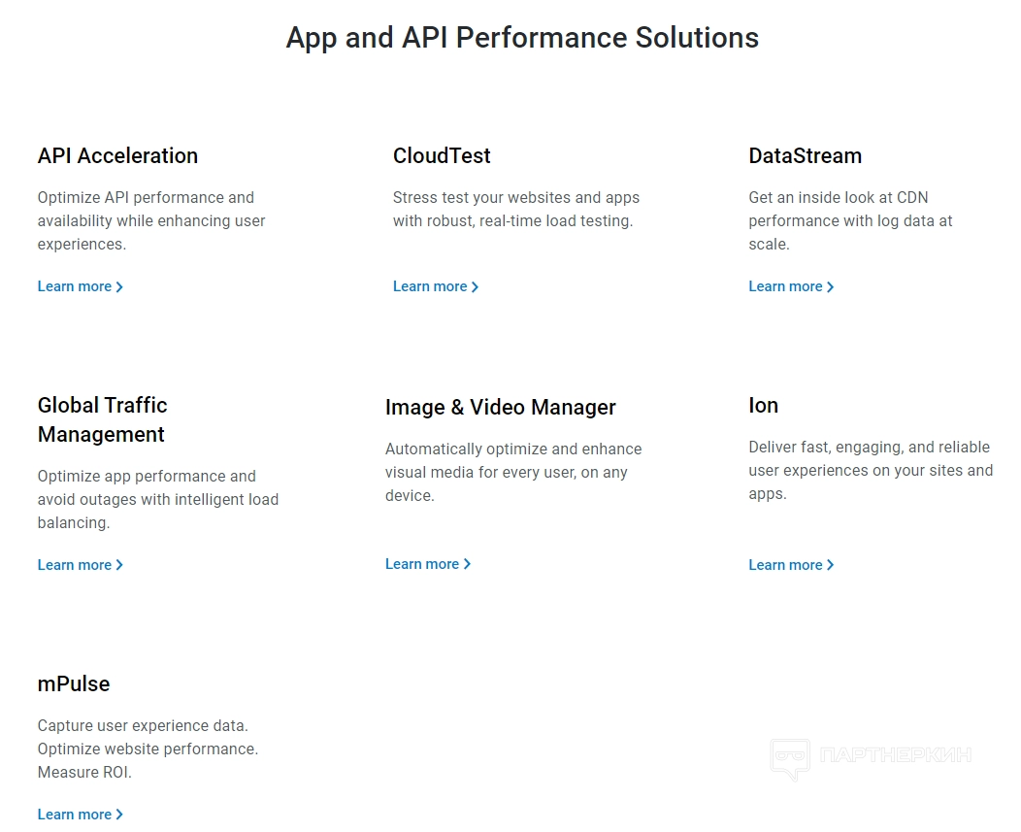This screenshot has width=1021, height=832.
Task: Click the CloudTest product title
Action: coord(442,155)
